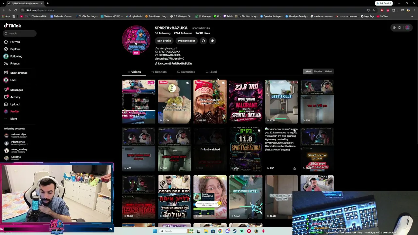Image resolution: width=418 pixels, height=235 pixels.
Task: Open Chrome from the taskbar
Action: [x=220, y=231]
